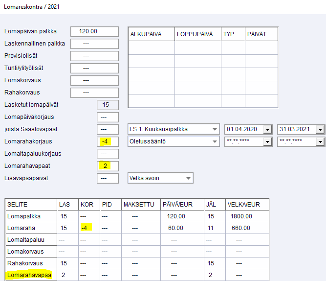Open the 01.04.2020 start date picker arrow
Screen dimensions: 326x281
point(267,130)
